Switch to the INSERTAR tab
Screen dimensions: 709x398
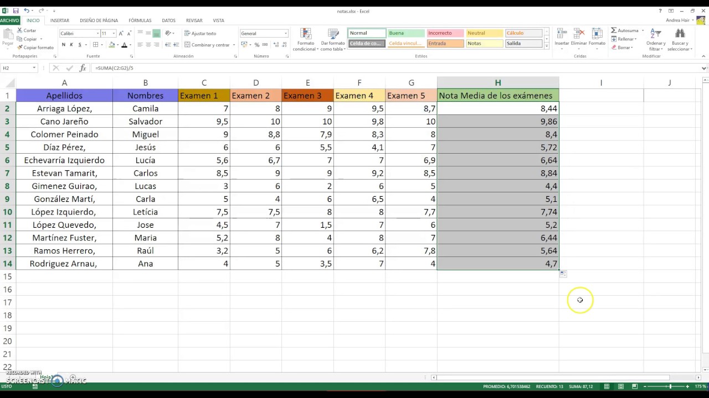[x=60, y=20]
